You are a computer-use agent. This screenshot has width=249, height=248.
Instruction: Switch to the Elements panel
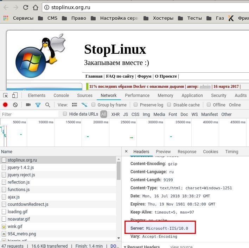coord(37,96)
